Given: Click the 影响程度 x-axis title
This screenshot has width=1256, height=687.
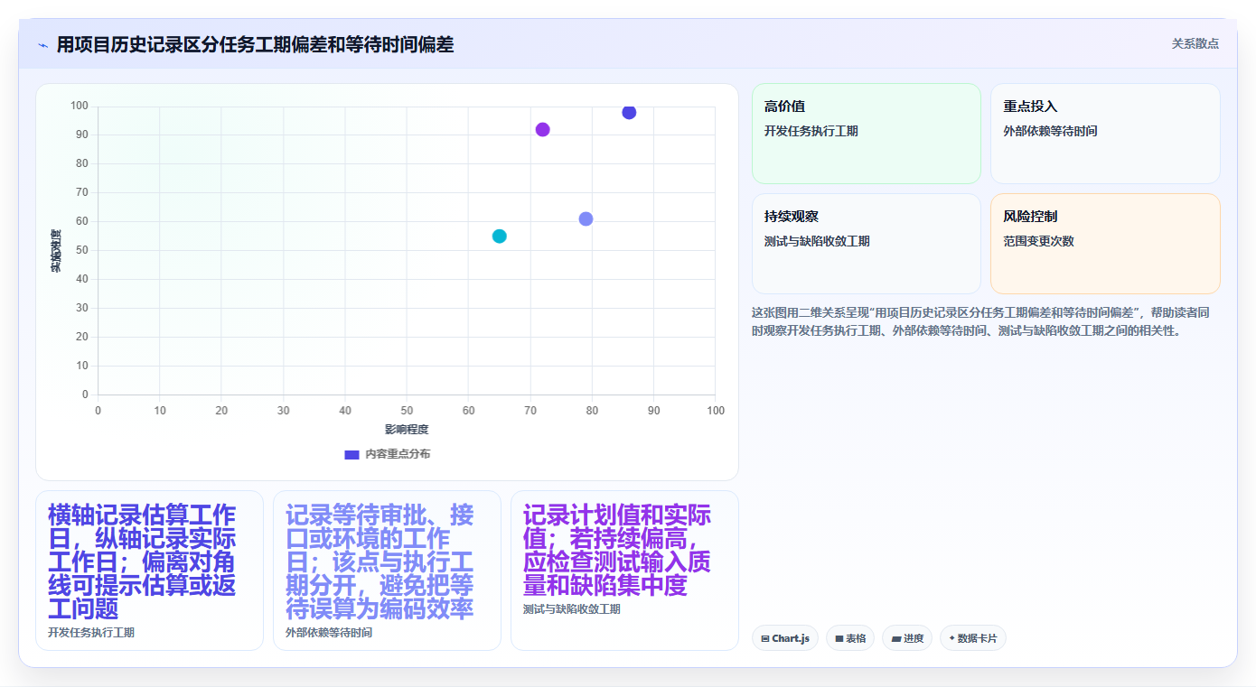Looking at the screenshot, I should [407, 430].
